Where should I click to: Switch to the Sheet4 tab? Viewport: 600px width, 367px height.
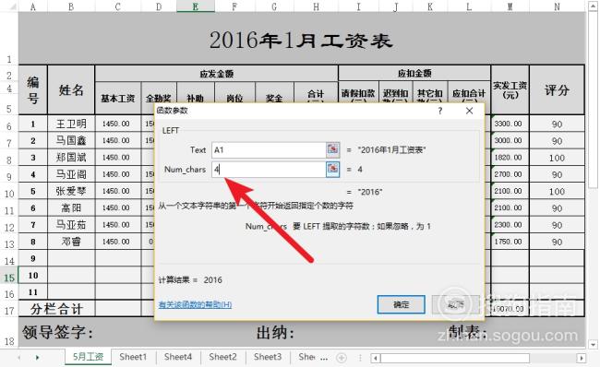(x=178, y=357)
